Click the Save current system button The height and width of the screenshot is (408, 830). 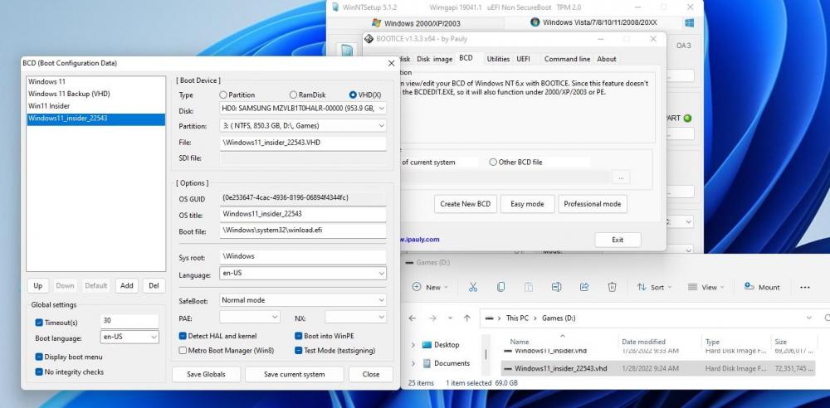[294, 374]
